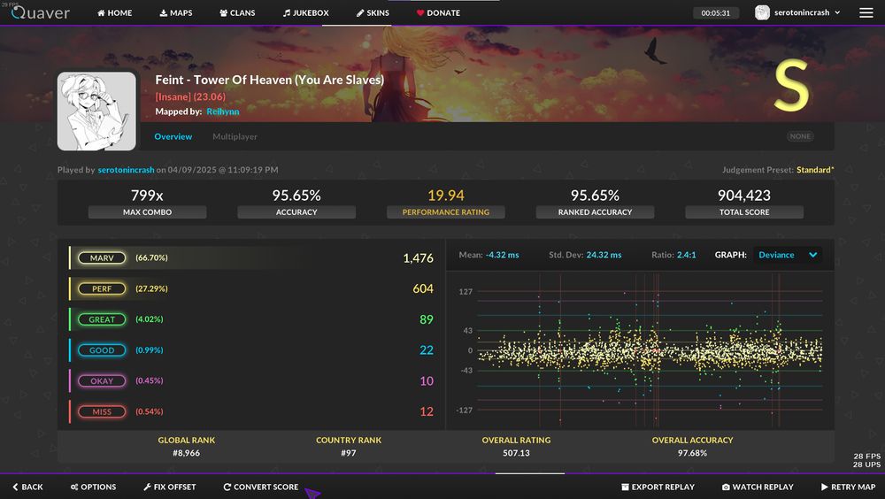This screenshot has height=499, width=885.
Task: Click CONVERT SCORE label
Action: point(265,487)
